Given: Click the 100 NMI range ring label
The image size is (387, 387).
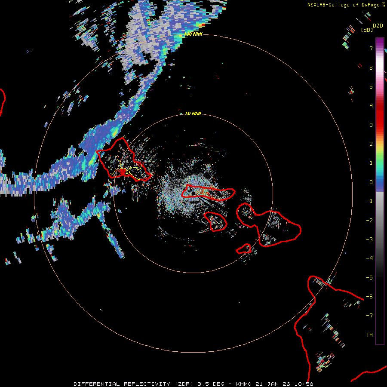Looking at the screenshot, I should (x=193, y=34).
